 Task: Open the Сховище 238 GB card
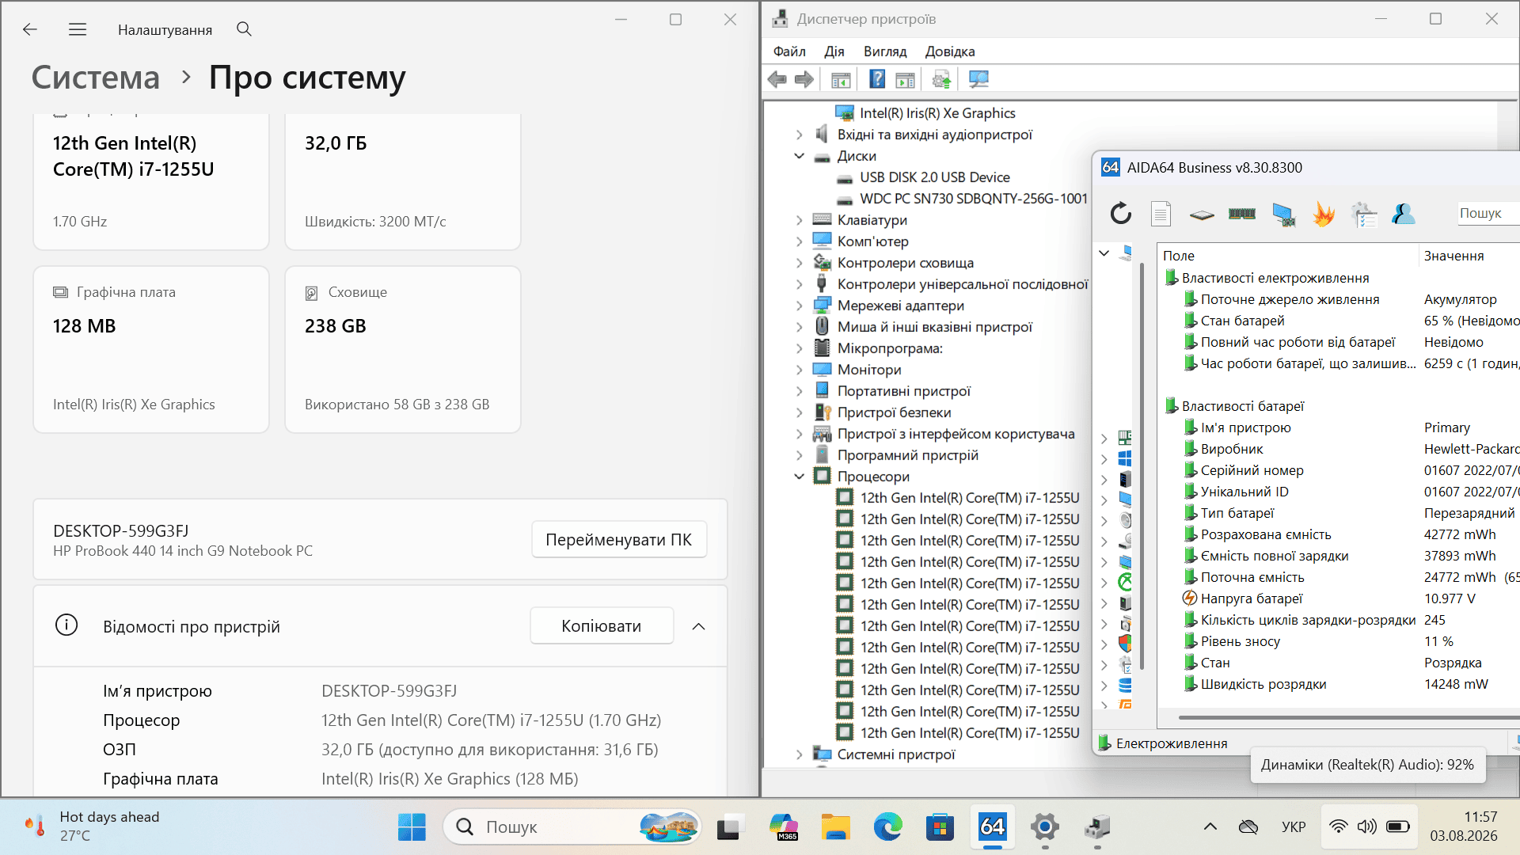tap(403, 349)
